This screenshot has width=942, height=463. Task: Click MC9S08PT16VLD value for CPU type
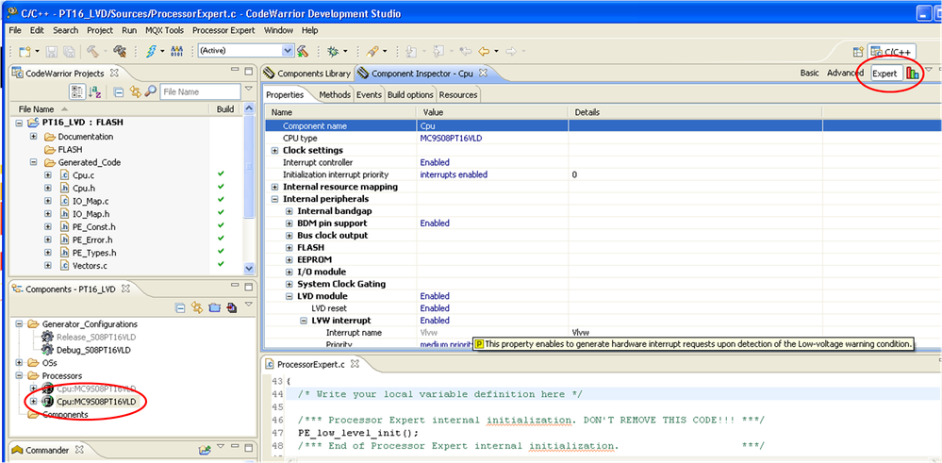tap(451, 139)
